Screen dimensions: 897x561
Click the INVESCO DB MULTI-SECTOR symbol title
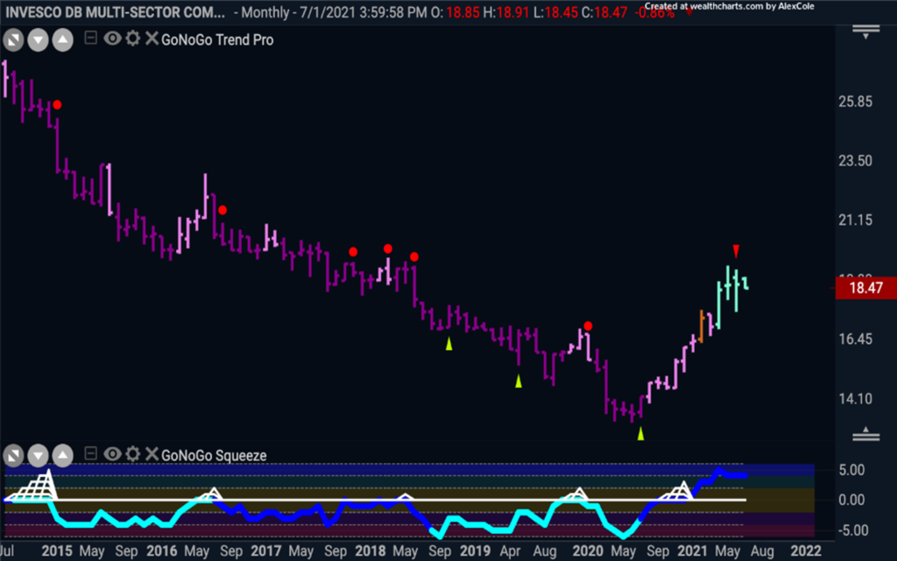click(x=115, y=12)
